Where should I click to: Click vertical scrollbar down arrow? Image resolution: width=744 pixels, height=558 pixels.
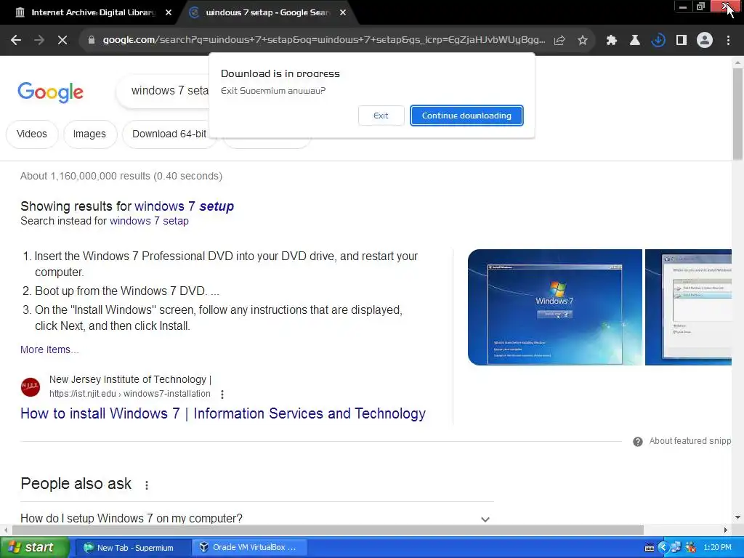tap(737, 517)
